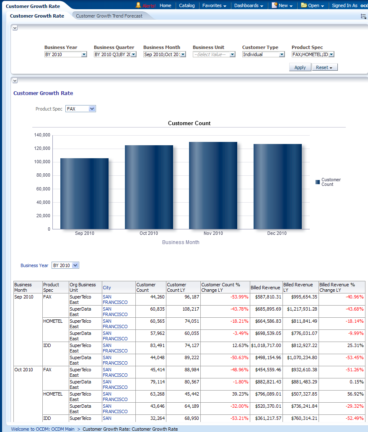
Task: Open the Business Year dropdown above the table
Action: pyautogui.click(x=75, y=265)
